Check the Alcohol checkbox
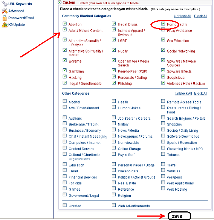Screen dimensions: 214x220 pyautogui.click(x=65, y=101)
